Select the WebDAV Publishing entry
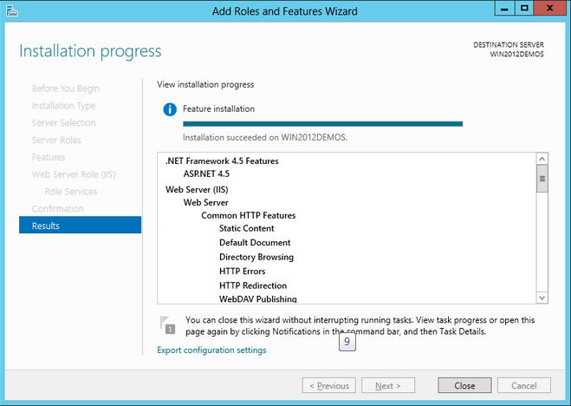Viewport: 571px width, 406px height. [258, 298]
